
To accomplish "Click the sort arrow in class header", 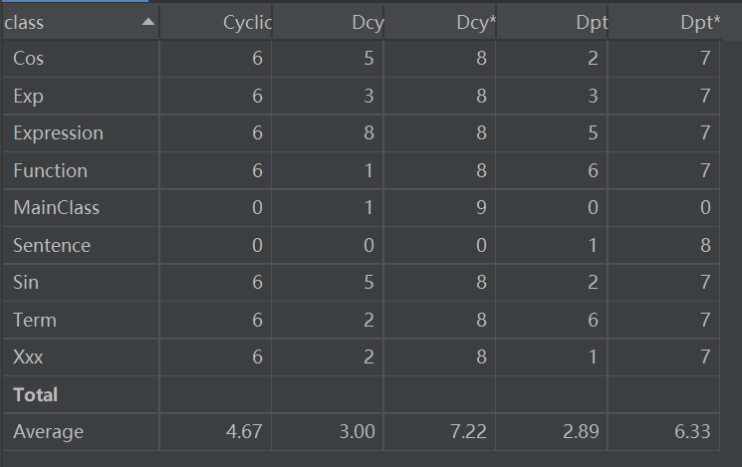I will click(148, 22).
